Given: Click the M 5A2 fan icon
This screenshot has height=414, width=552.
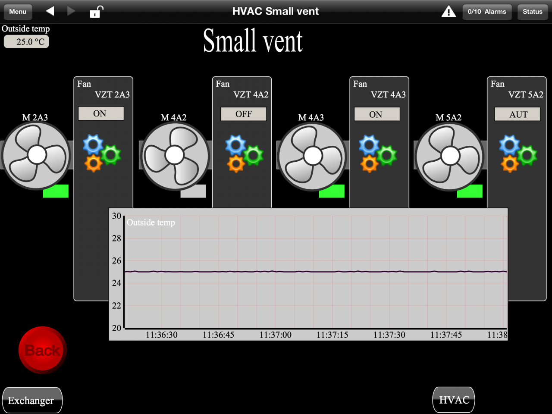Looking at the screenshot, I should coord(450,156).
